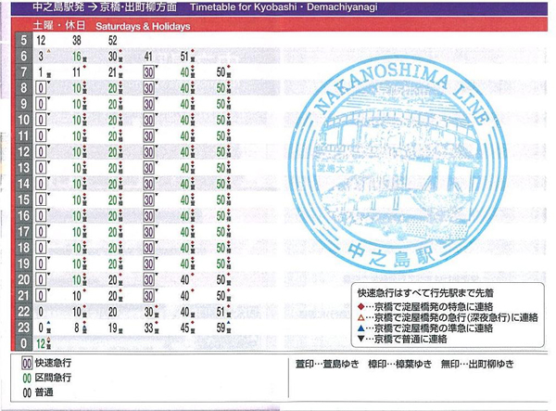Click the boxed 30 in the 13 o'clock row
Viewport: 556px width, 411px height.
pos(148,168)
